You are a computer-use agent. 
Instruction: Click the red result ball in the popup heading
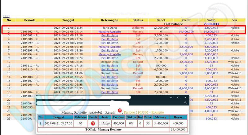[120, 111]
